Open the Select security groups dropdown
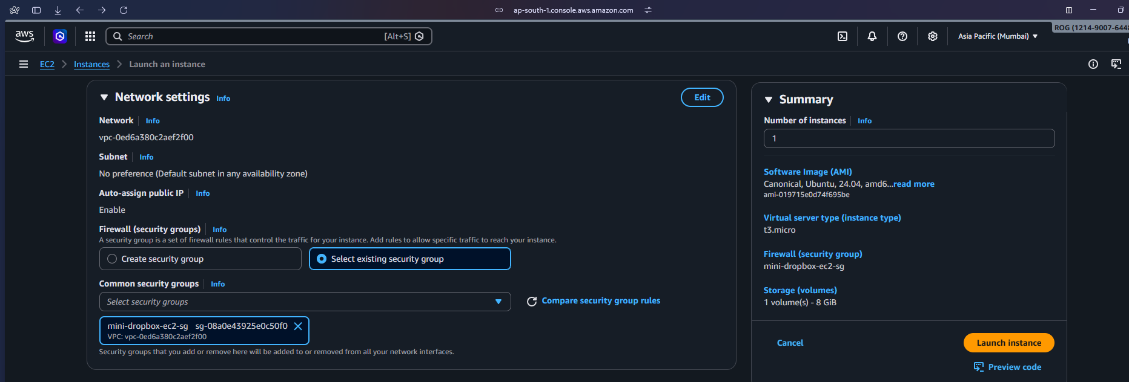 coord(305,302)
